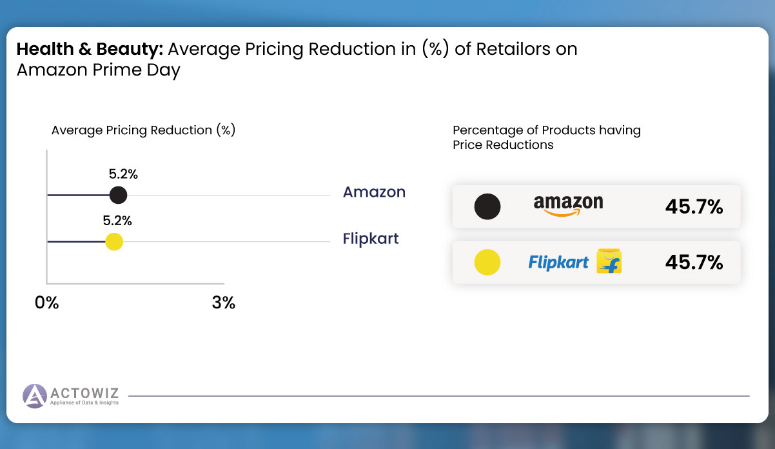775x449 pixels.
Task: Click the Flipkart logo text
Action: pyautogui.click(x=558, y=262)
